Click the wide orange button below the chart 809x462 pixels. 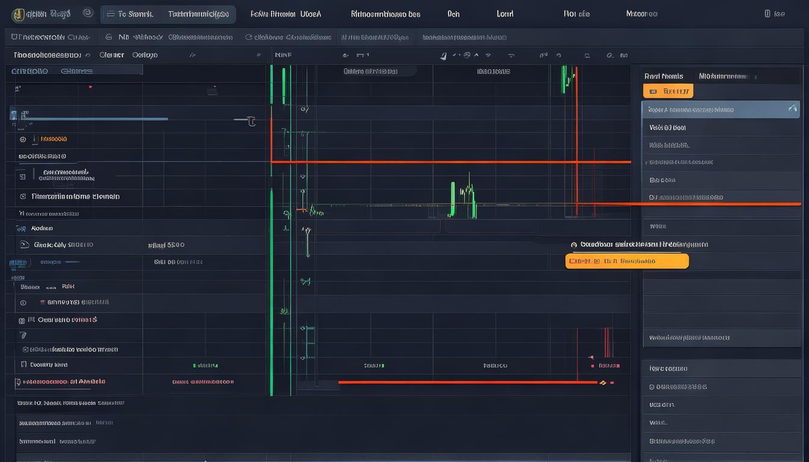tap(627, 261)
